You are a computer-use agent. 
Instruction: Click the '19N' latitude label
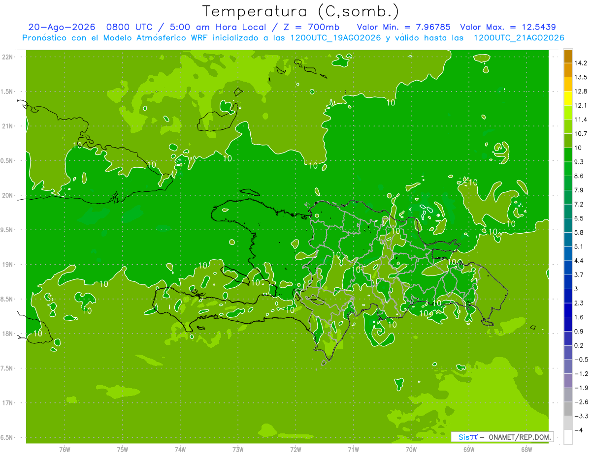(8, 265)
